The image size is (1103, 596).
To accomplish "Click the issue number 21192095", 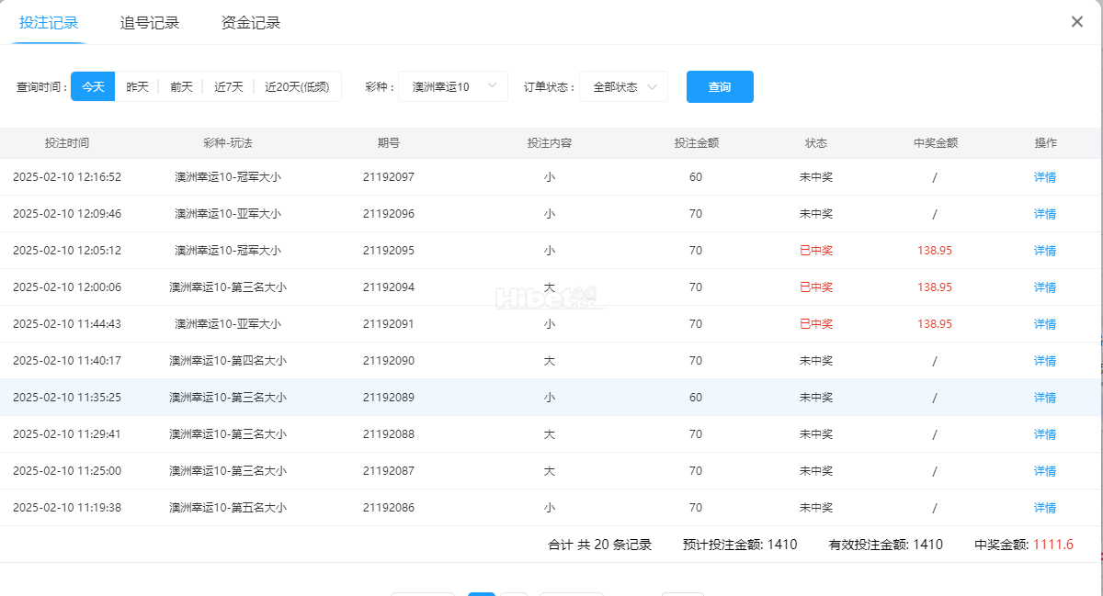I will point(389,251).
